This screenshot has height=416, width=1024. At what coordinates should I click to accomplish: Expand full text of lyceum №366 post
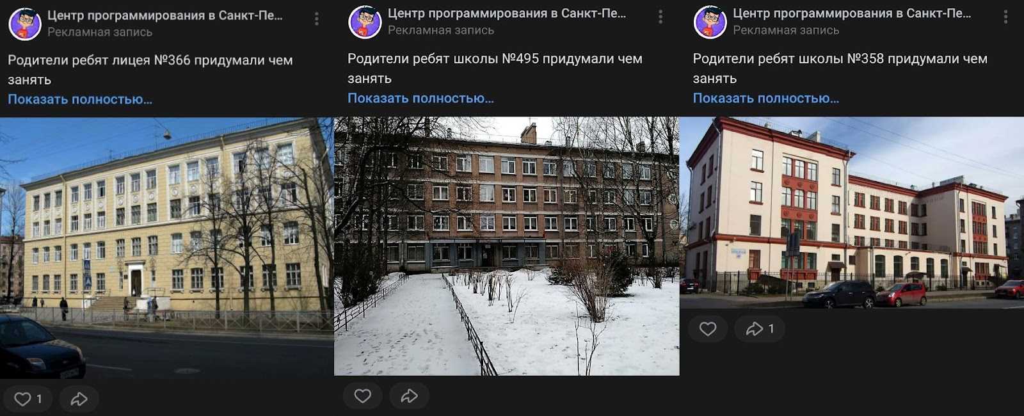(80, 99)
